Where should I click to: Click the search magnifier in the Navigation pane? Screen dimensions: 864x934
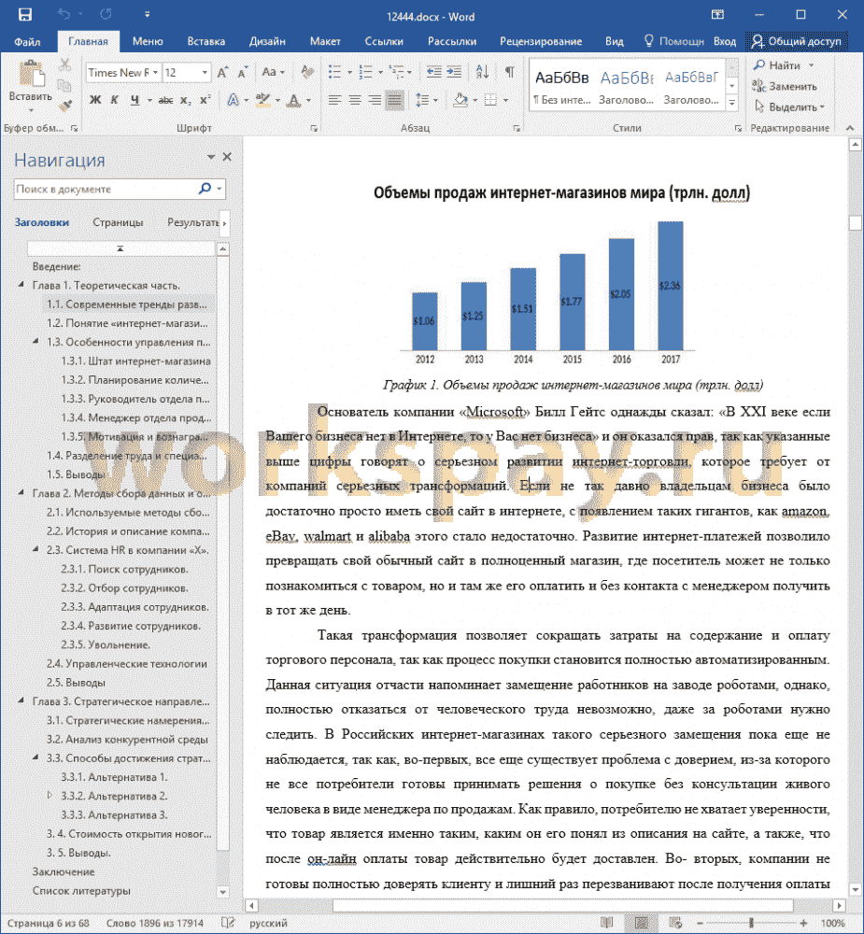[x=205, y=189]
